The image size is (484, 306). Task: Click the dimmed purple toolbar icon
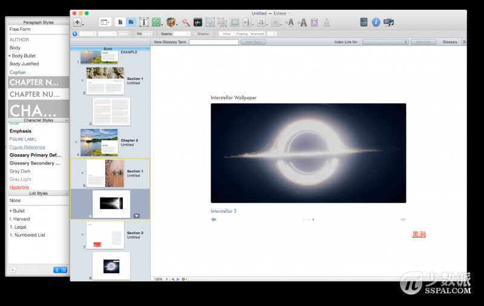314,22
